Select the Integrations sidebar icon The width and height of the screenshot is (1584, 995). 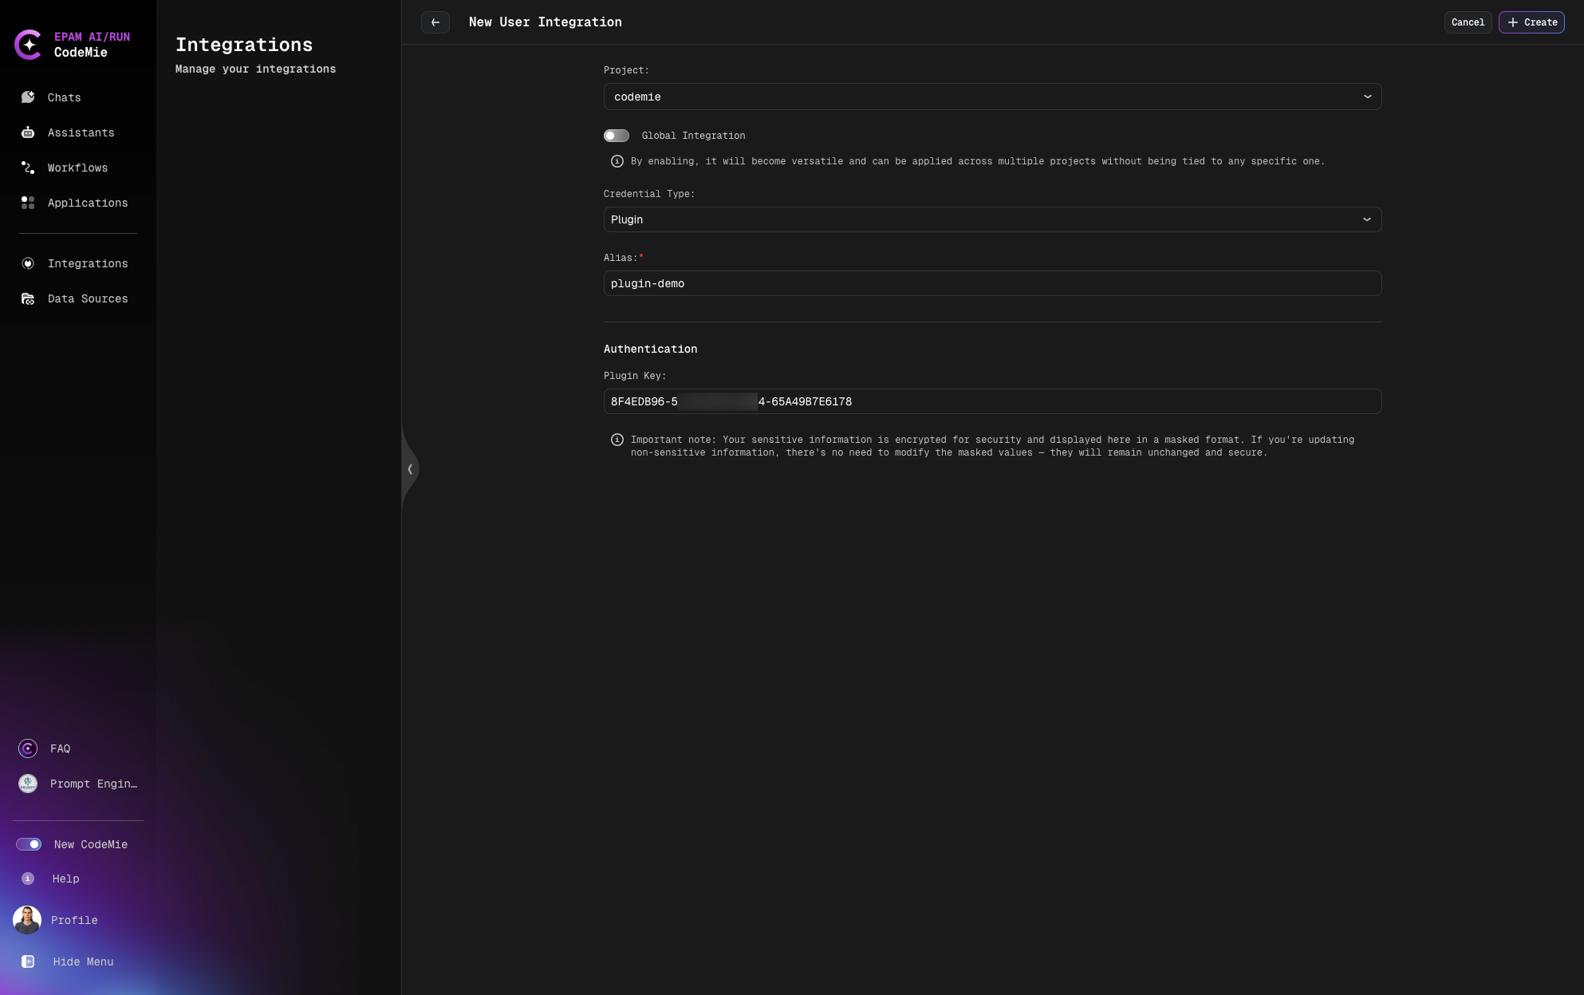(x=28, y=263)
